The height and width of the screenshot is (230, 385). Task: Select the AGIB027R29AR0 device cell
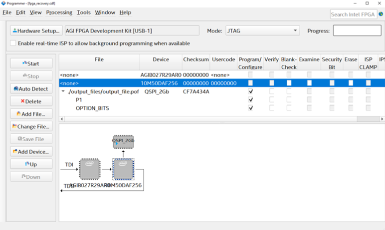161,75
